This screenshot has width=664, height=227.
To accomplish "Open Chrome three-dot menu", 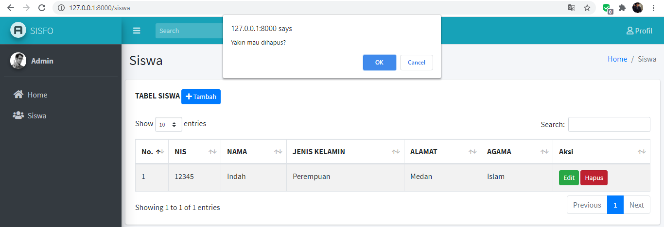I will (653, 8).
